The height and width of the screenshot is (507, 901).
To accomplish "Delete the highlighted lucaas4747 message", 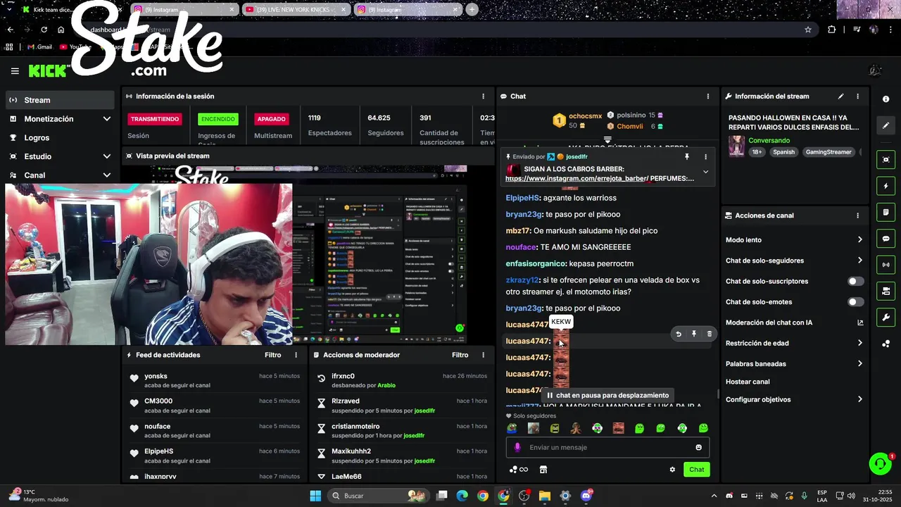I will point(709,334).
